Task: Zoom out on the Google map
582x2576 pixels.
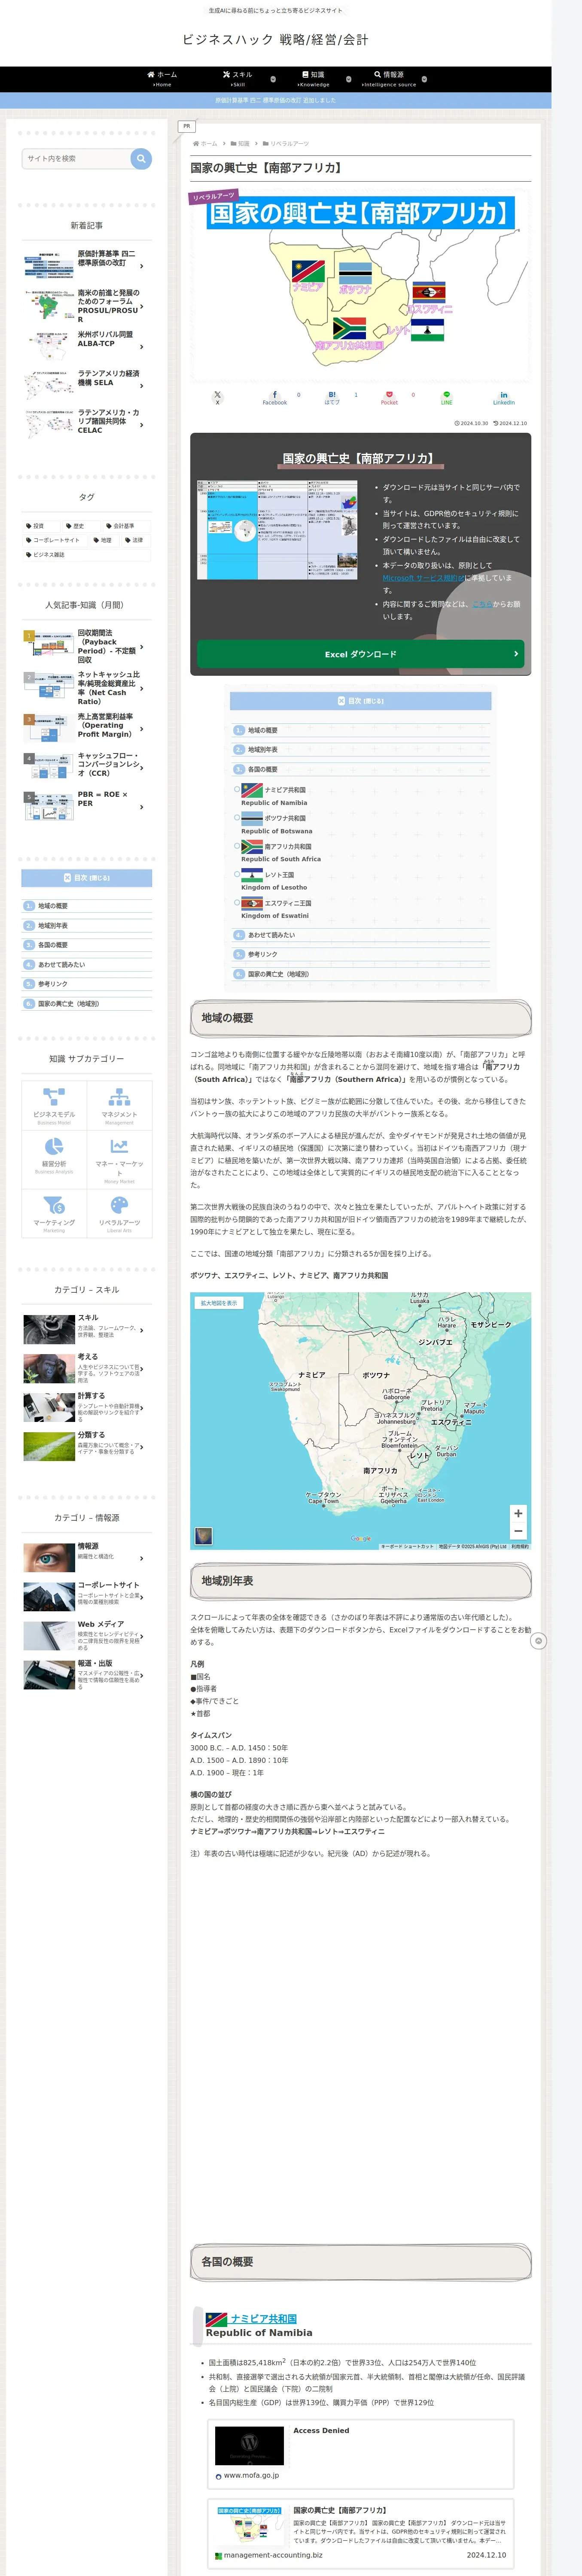Action: 518,1531
